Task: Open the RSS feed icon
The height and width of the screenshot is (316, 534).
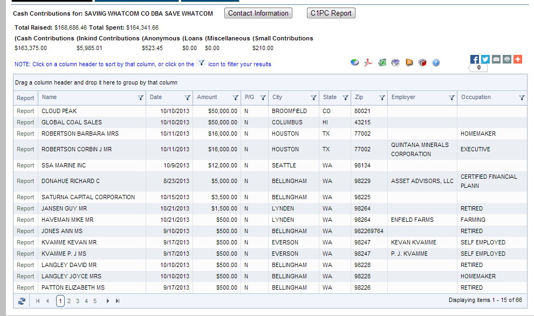Action: tap(409, 62)
